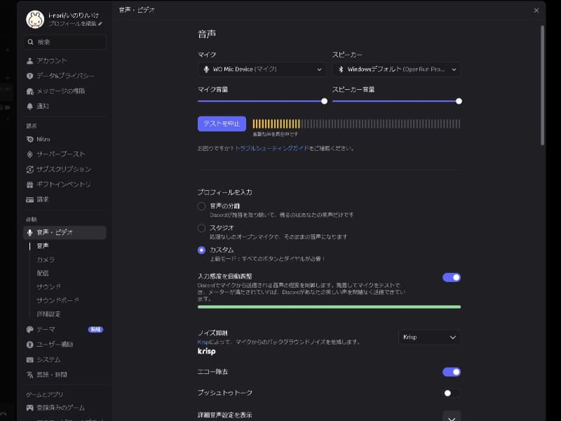Click the プロフィールを編集 link
This screenshot has height=421, width=561.
tap(72, 24)
